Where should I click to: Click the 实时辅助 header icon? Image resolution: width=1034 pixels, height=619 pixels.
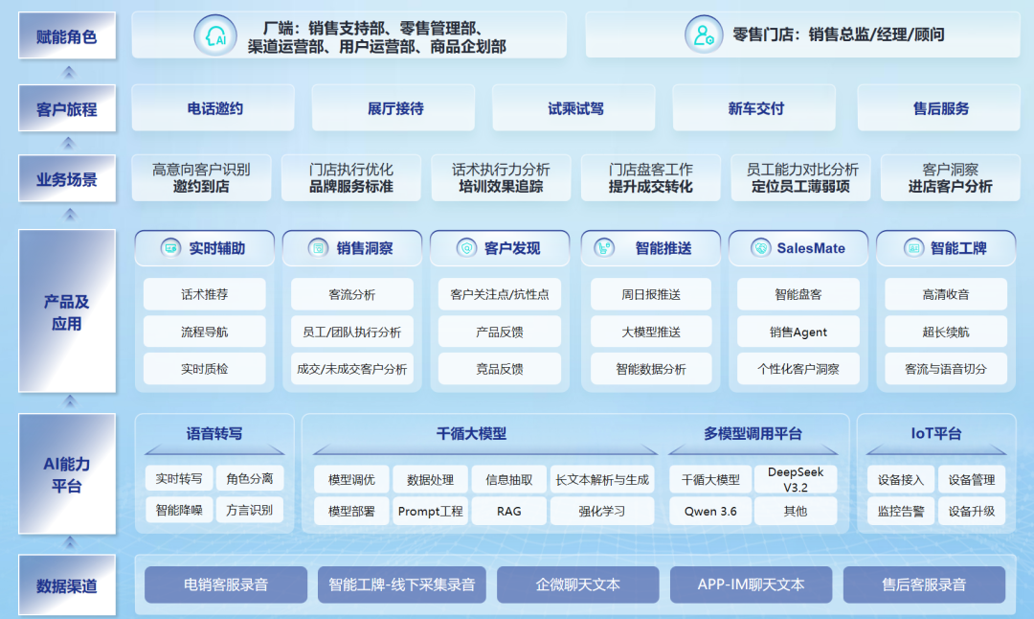coord(170,248)
